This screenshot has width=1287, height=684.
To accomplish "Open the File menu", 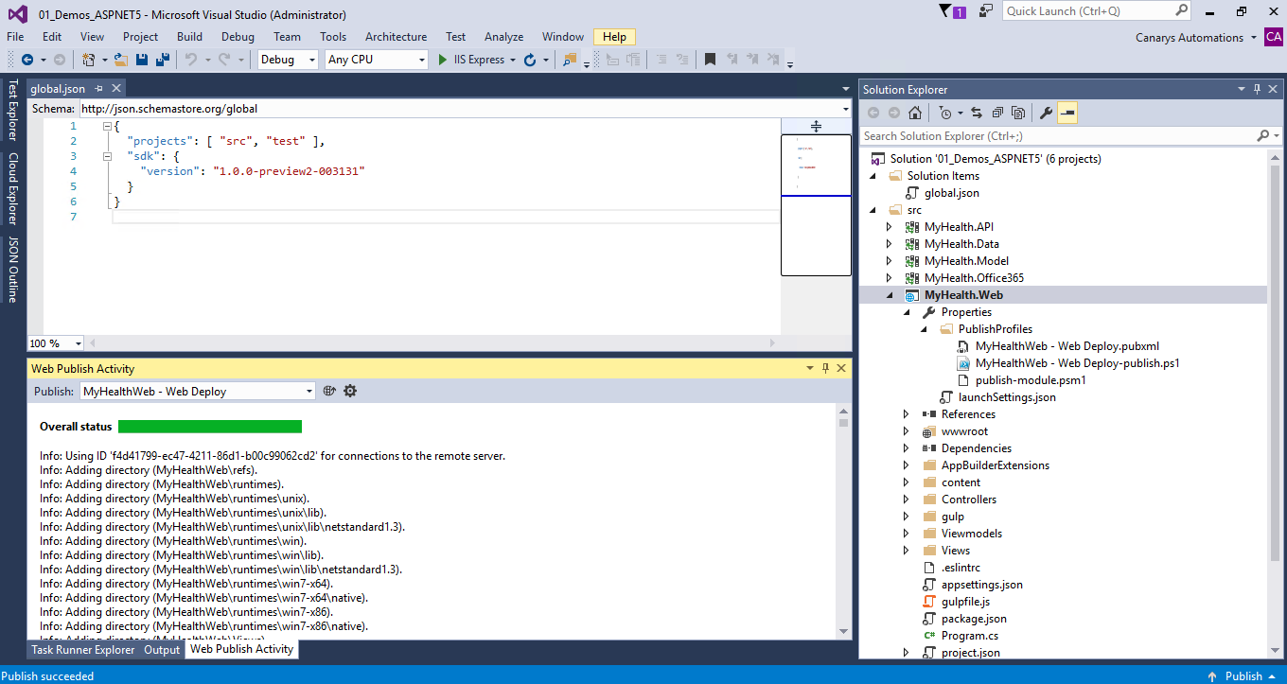I will pyautogui.click(x=15, y=37).
